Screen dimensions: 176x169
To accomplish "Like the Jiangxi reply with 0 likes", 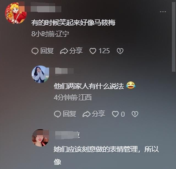I will pyautogui.click(x=115, y=114).
